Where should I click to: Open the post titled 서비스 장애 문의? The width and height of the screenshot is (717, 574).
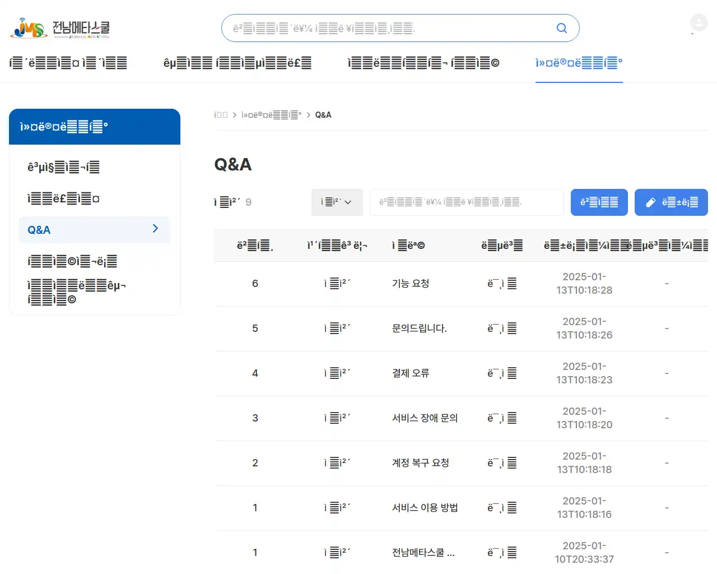pyautogui.click(x=425, y=418)
